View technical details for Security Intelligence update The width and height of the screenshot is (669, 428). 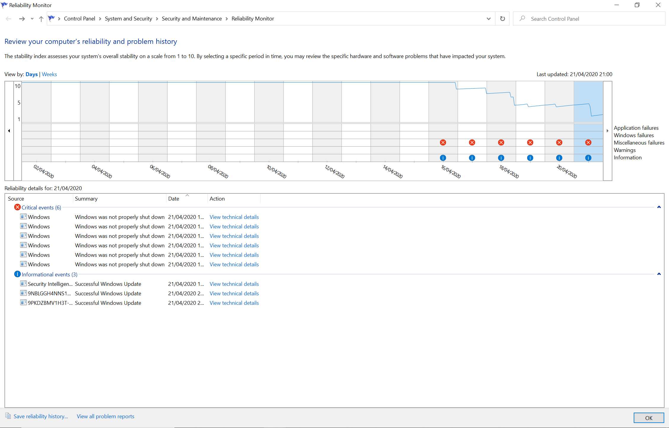[234, 284]
